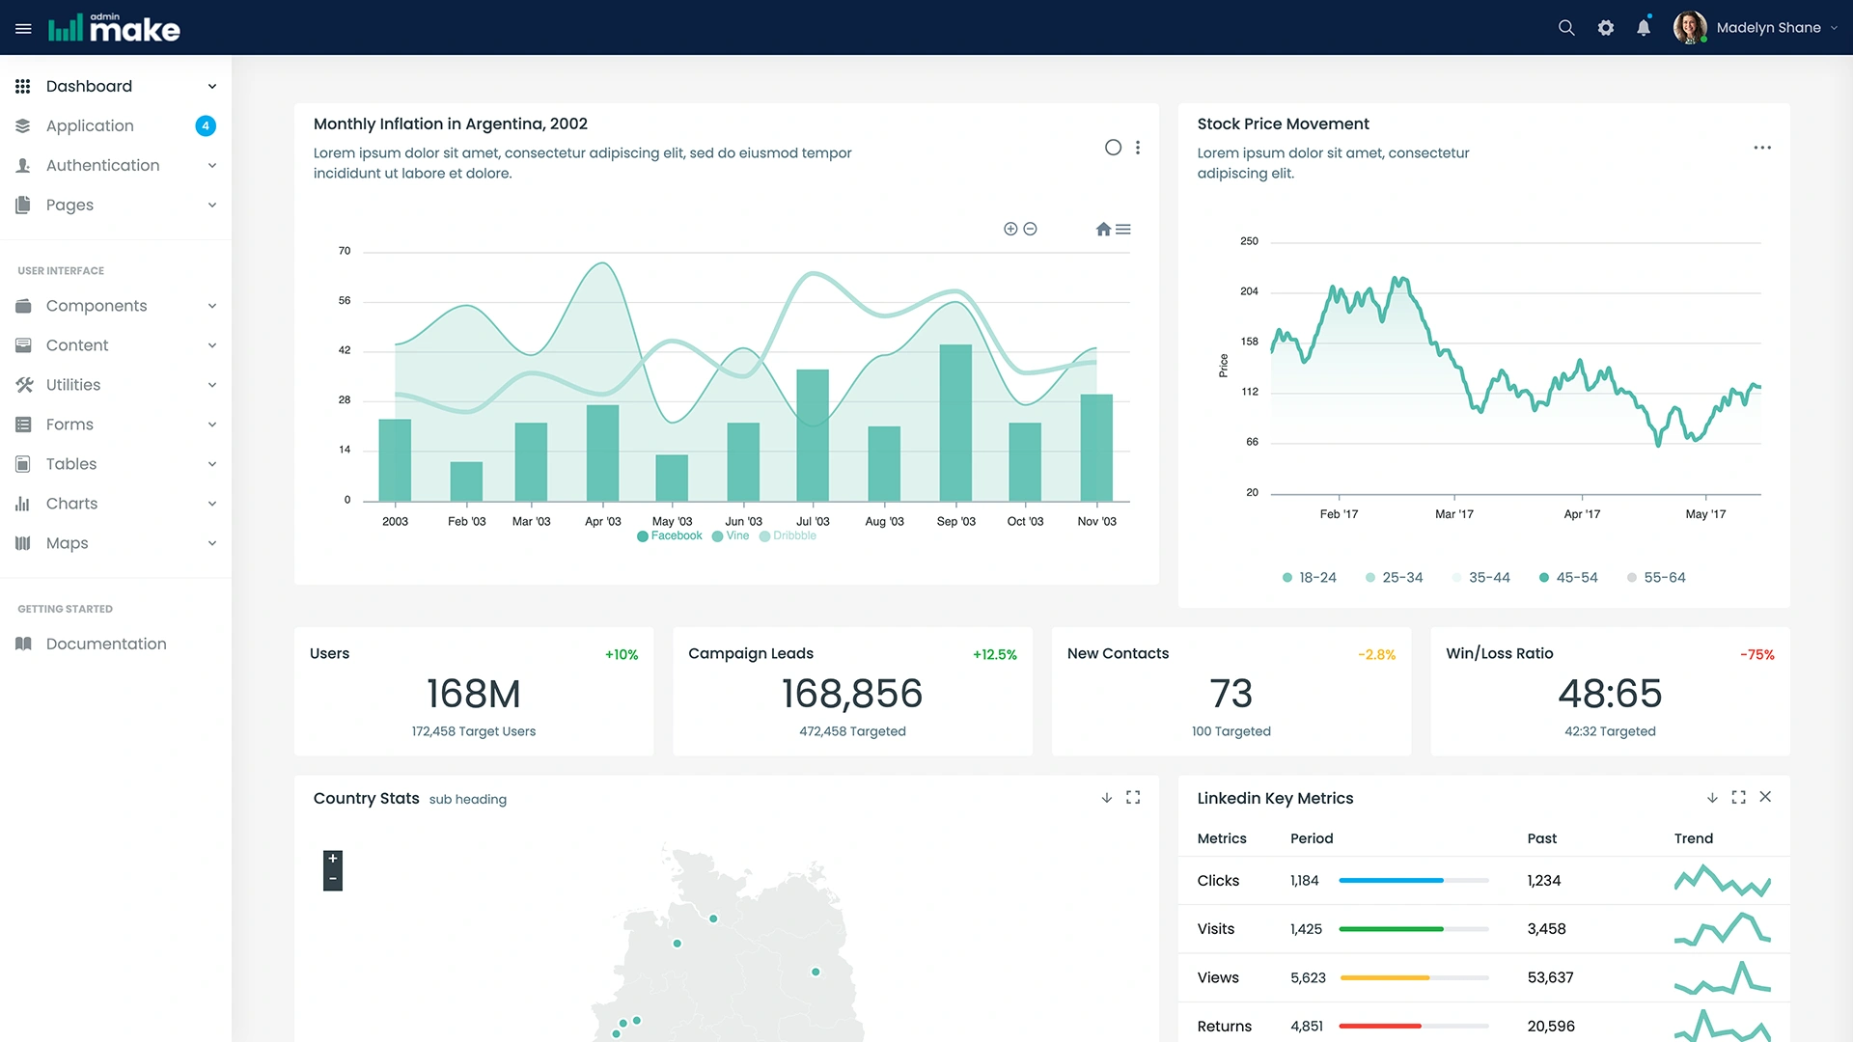Expand the Content chevron

click(212, 345)
